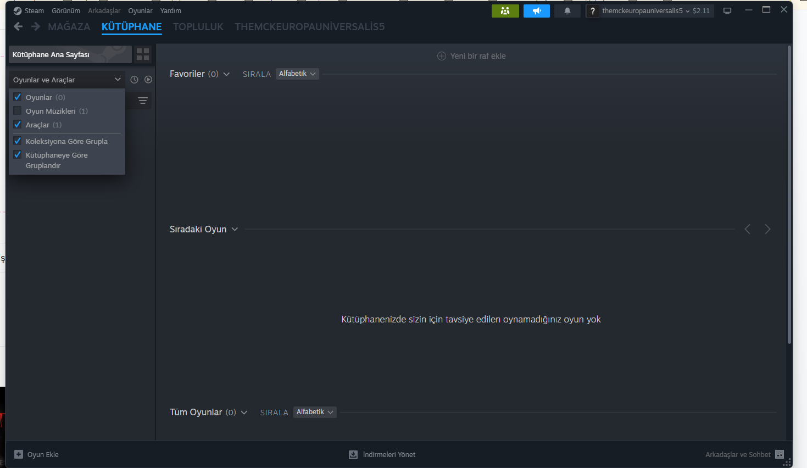Click the plus circle add shelf icon
This screenshot has width=807, height=468.
pyautogui.click(x=442, y=56)
